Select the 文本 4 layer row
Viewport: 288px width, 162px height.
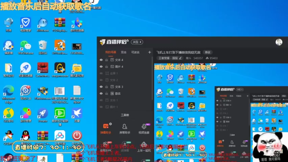pos(125,60)
